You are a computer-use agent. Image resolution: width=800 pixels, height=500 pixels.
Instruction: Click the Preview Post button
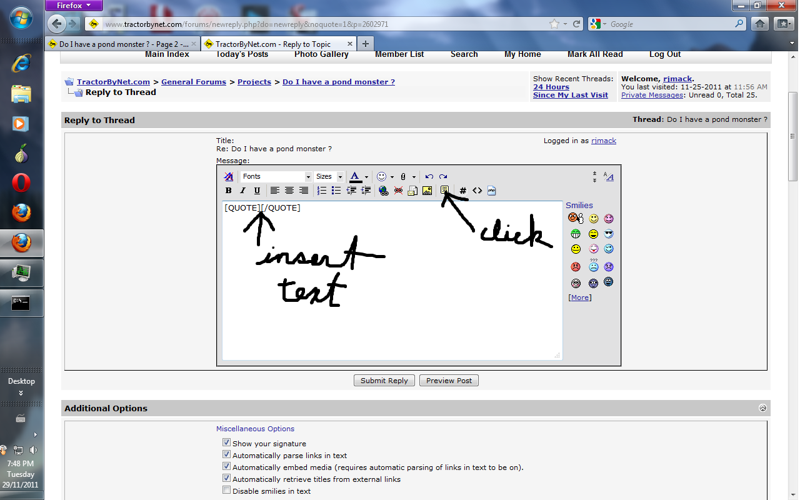click(x=449, y=381)
